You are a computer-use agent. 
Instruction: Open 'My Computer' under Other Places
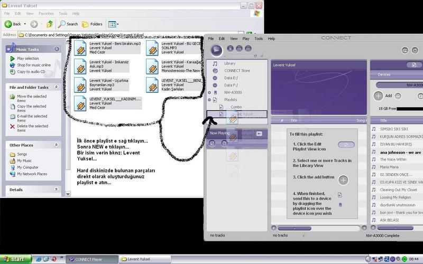[x=28, y=167]
